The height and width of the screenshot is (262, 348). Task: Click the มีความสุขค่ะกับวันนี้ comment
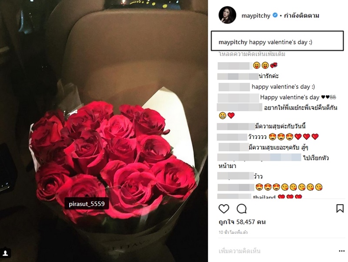point(281,126)
